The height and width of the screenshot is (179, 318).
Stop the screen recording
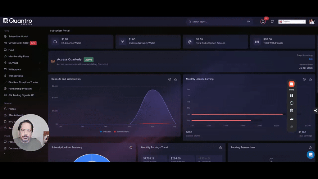(x=291, y=84)
